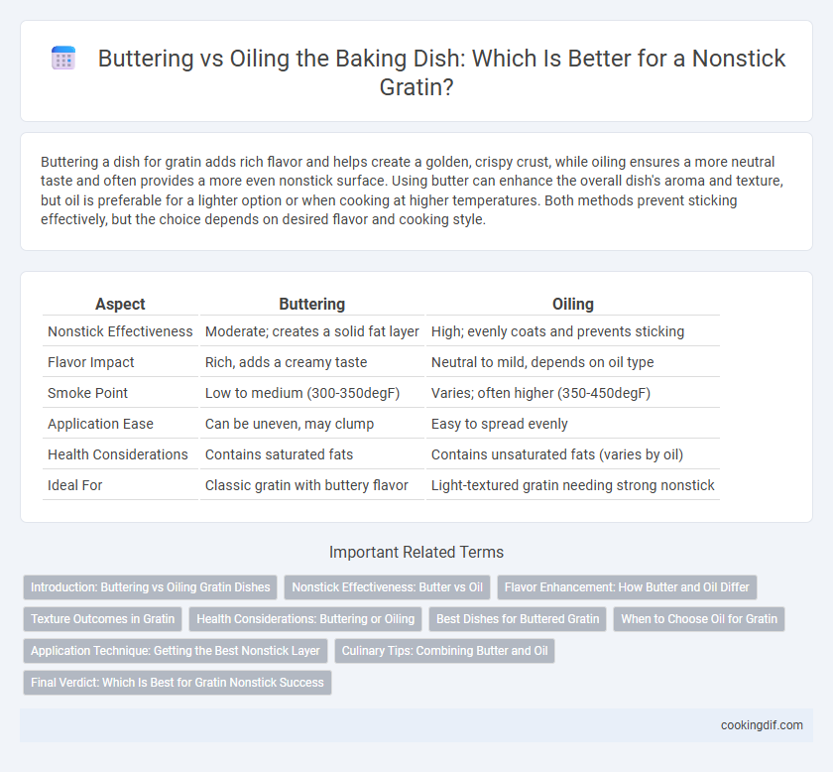Open Health Considerations: Buttering or Oiling tag

305,619
